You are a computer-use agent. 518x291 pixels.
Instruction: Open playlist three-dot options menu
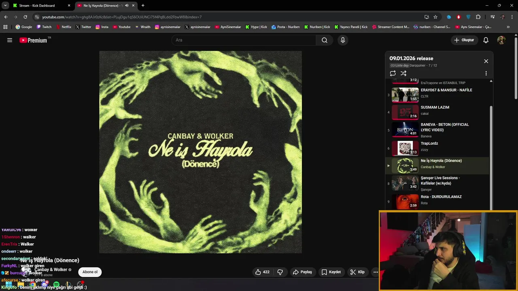486,73
